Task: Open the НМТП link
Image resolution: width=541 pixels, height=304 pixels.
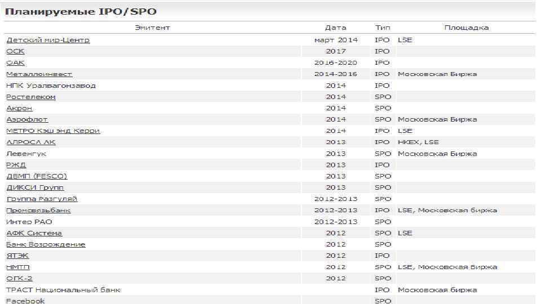Action: (18, 267)
